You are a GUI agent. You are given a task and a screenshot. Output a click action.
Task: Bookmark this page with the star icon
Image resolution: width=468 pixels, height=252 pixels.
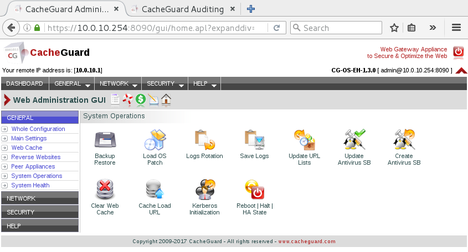tap(394, 28)
